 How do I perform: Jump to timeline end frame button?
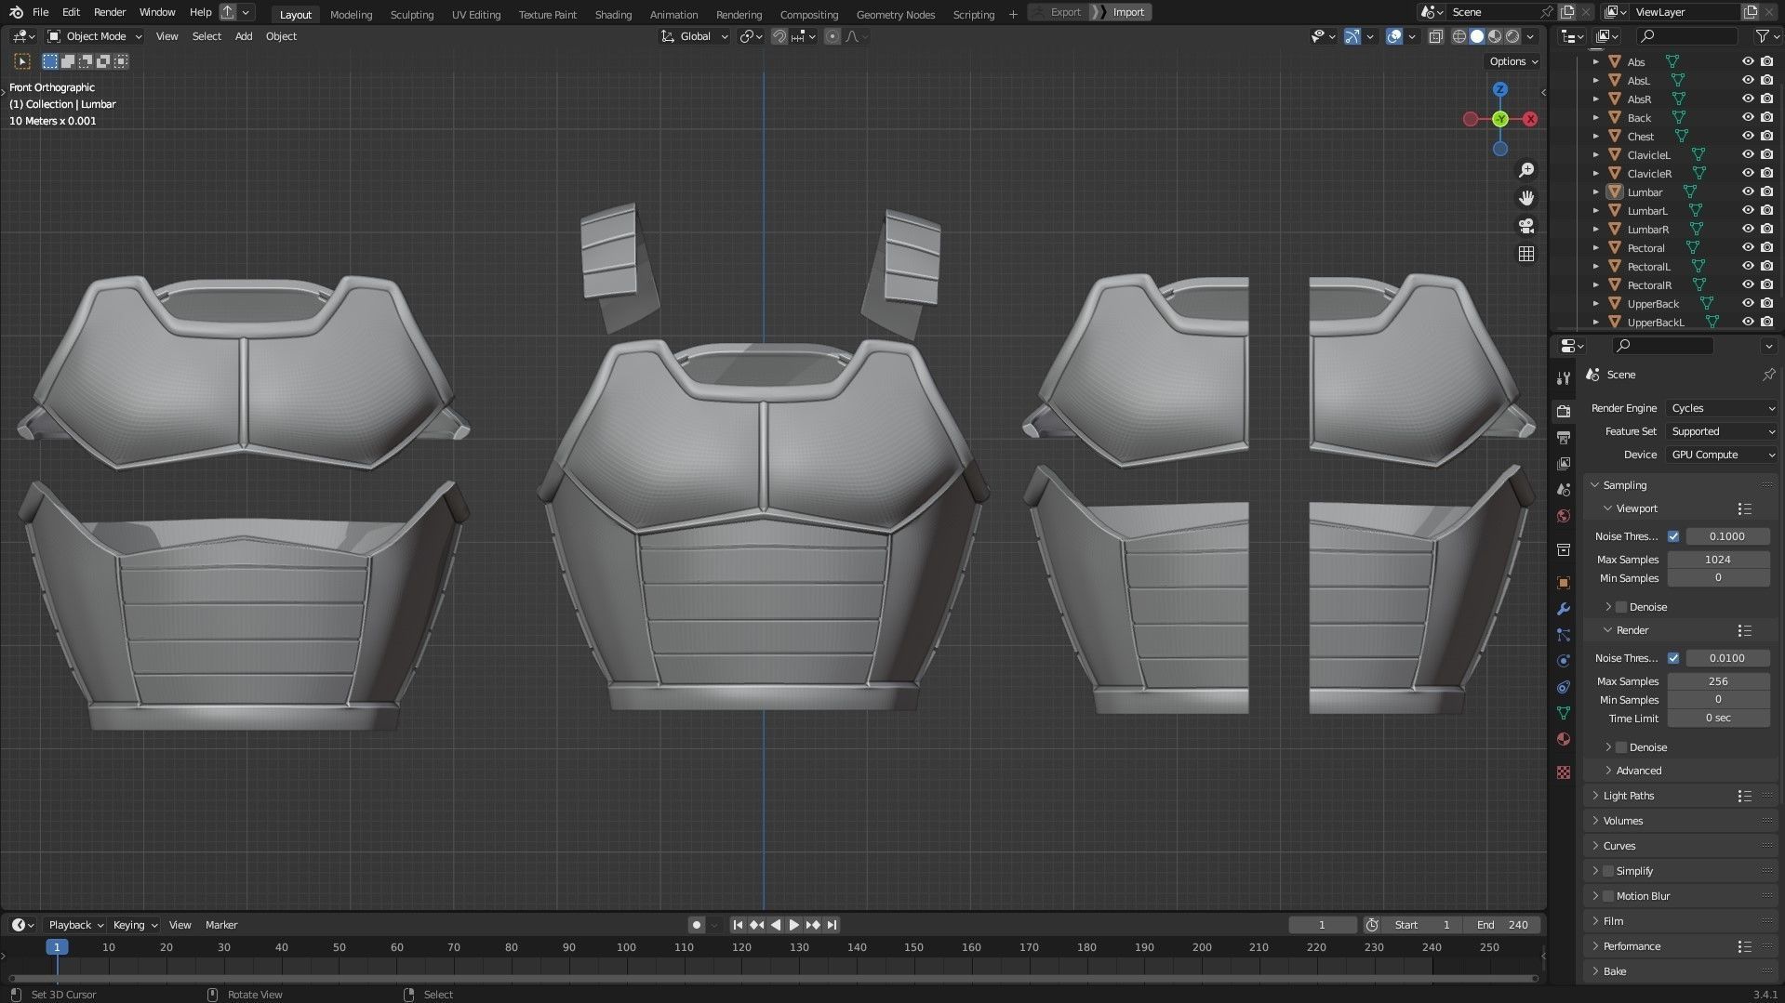pos(832,925)
